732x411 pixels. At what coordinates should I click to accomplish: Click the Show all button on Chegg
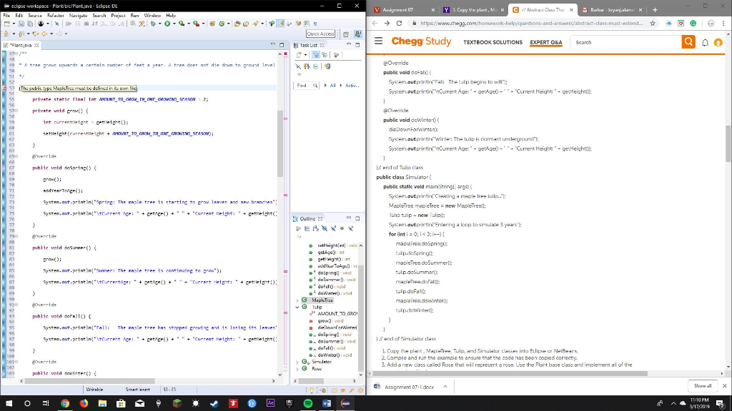(702, 385)
